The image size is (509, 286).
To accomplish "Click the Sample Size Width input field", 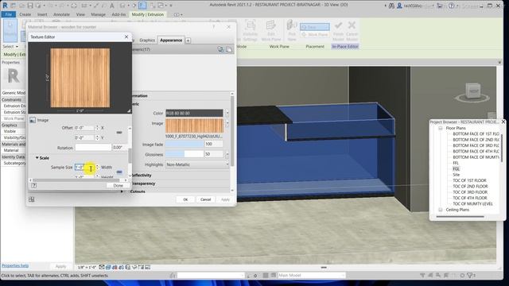I will 84,168.
